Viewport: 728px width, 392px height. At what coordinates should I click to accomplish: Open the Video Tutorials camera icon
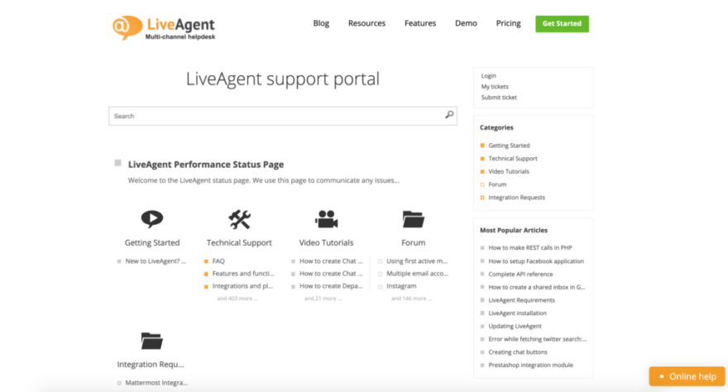point(326,219)
